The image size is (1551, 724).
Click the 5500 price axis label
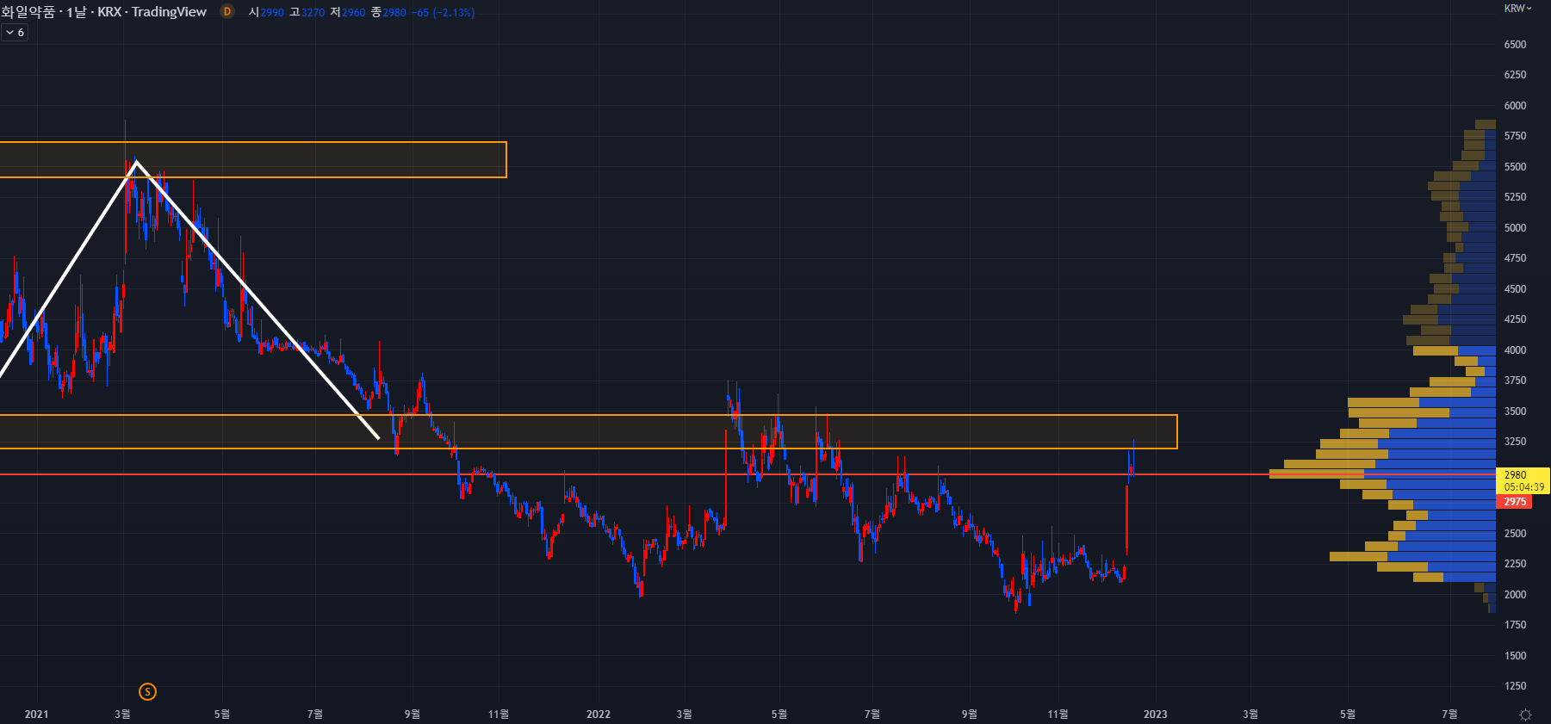pyautogui.click(x=1515, y=167)
